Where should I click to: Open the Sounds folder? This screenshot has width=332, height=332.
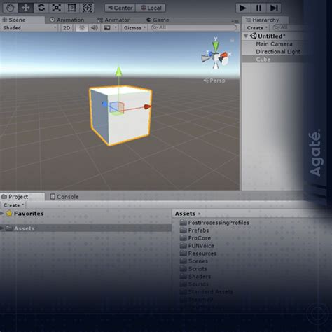coord(194,284)
